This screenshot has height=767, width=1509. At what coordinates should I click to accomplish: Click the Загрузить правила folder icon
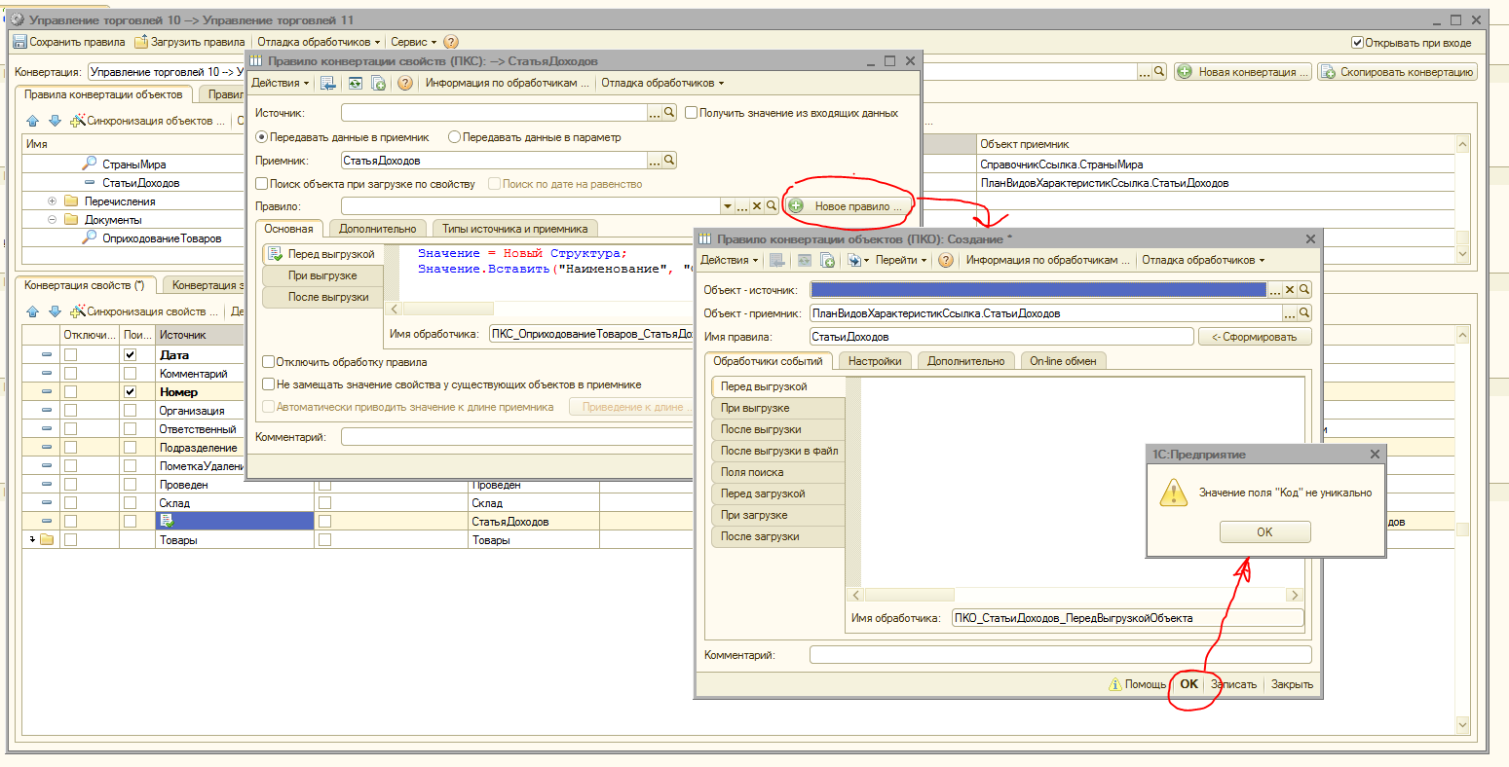[141, 42]
